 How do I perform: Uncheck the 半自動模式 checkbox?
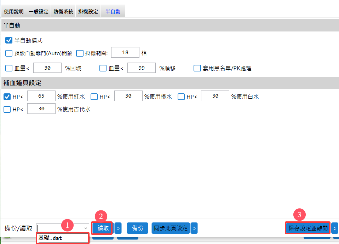pyautogui.click(x=9, y=40)
